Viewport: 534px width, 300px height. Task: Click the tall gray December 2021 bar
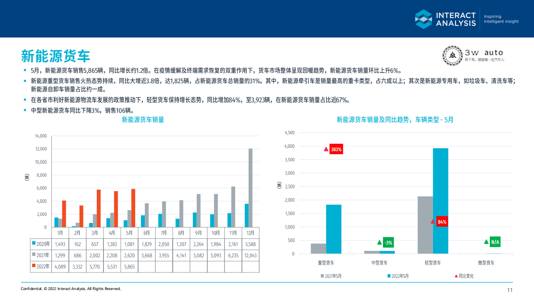pyautogui.click(x=251, y=188)
